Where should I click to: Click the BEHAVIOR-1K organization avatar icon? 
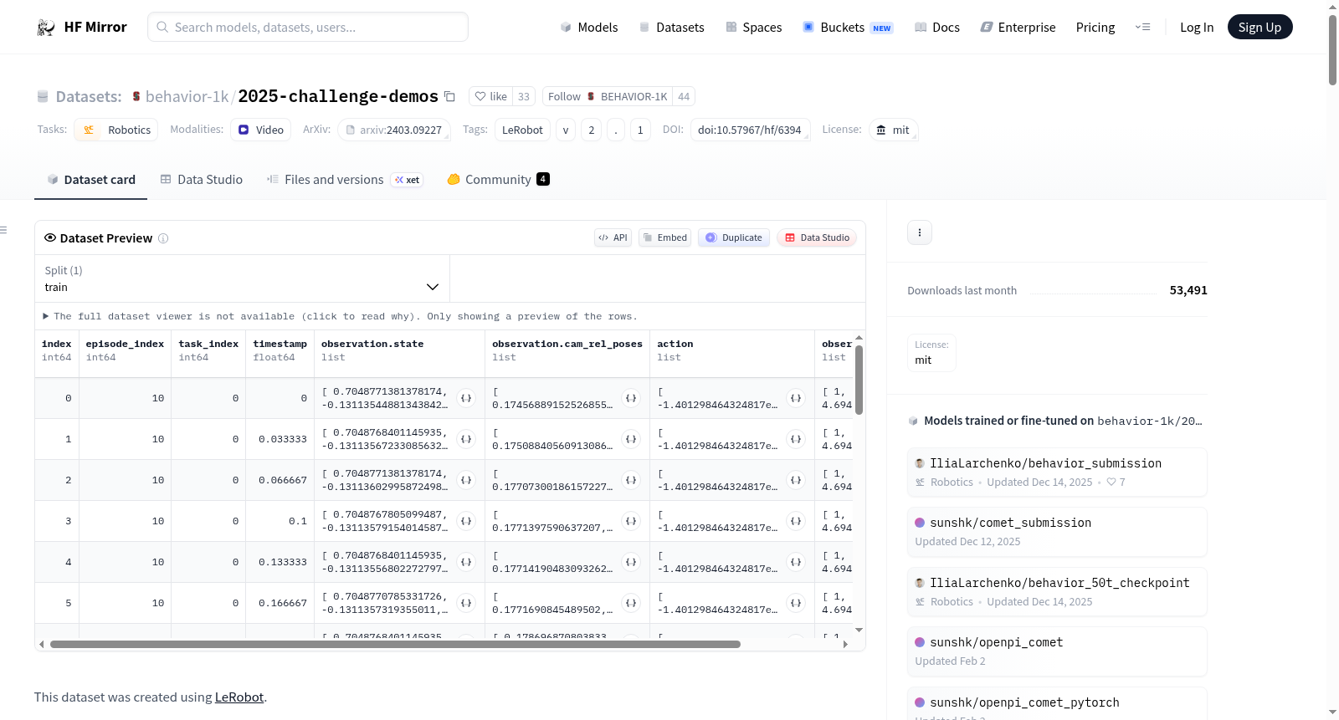coord(591,97)
